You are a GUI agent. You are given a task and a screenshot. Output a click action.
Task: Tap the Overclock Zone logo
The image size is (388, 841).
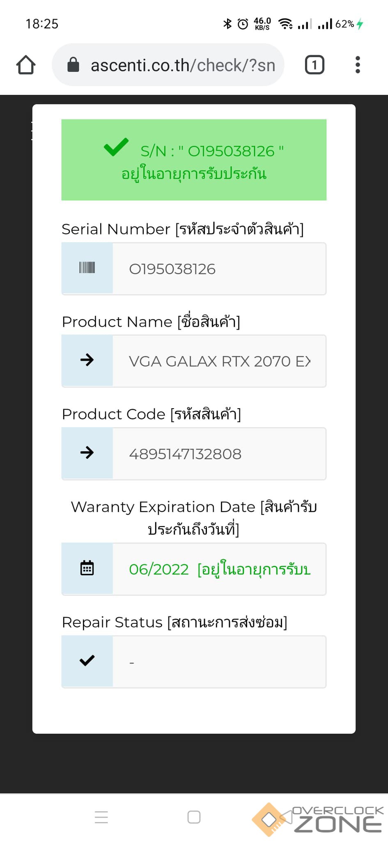[x=318, y=819]
